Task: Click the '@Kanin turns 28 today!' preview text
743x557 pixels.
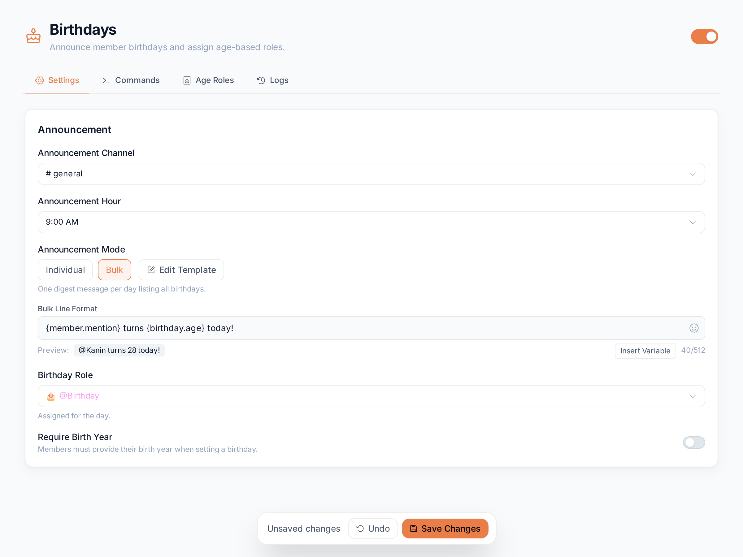Action: [119, 350]
